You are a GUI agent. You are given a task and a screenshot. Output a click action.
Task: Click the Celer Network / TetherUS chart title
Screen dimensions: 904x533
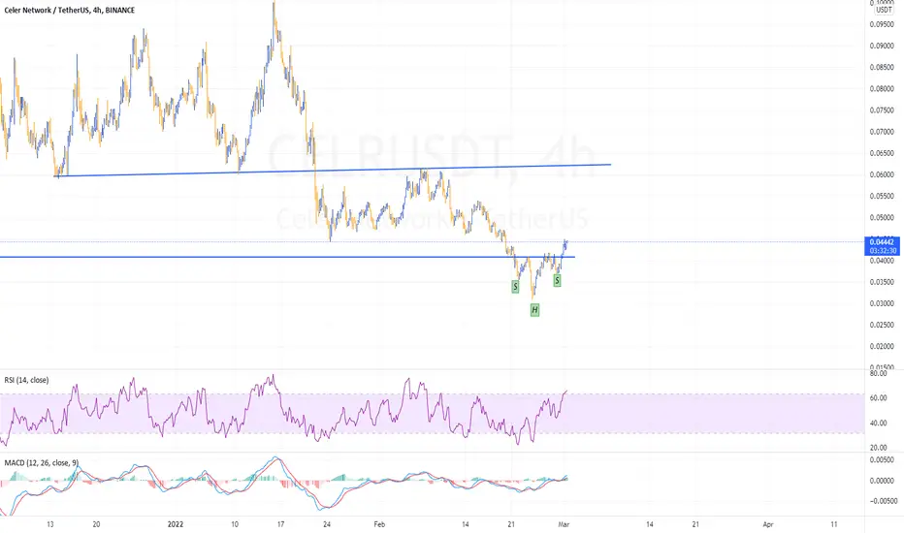[x=69, y=10]
